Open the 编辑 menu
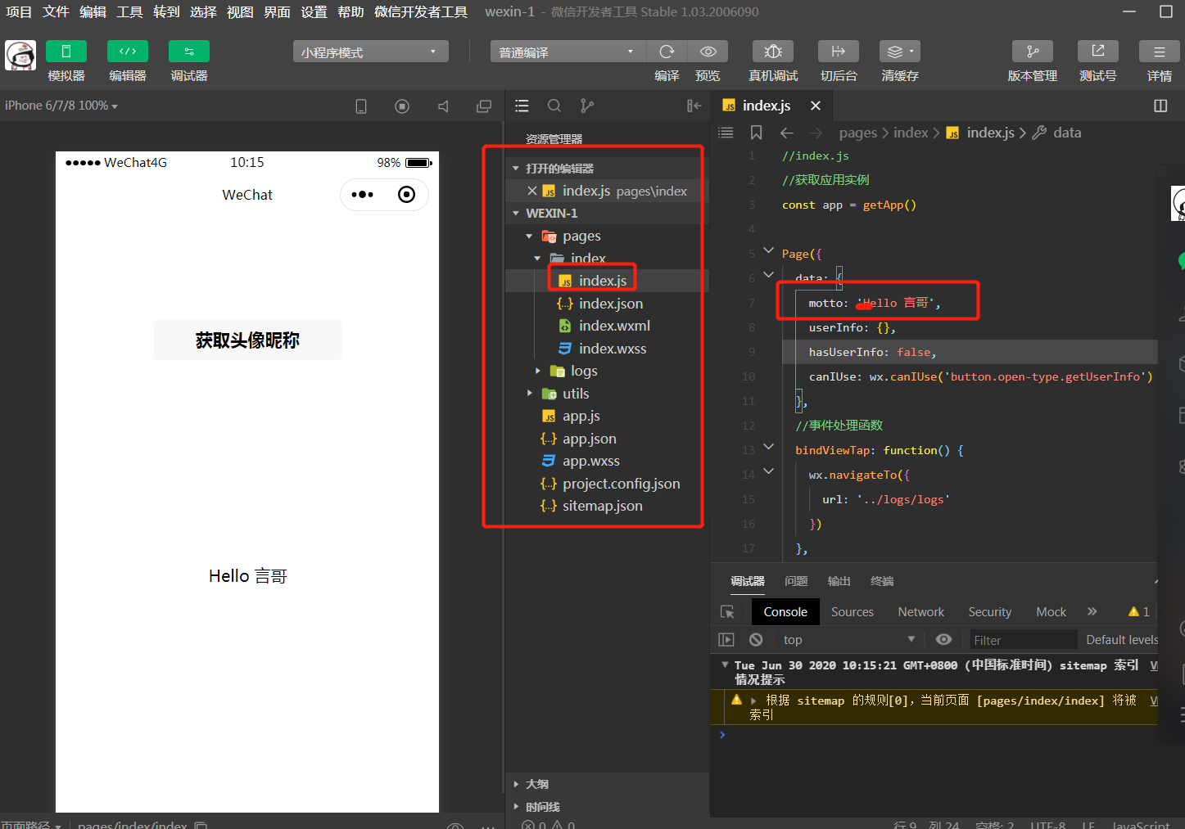The image size is (1185, 829). pos(93,11)
